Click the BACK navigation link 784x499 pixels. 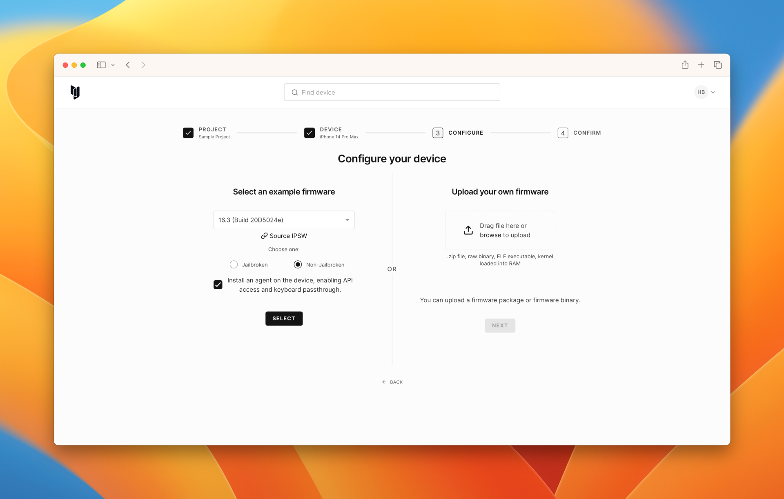point(392,381)
